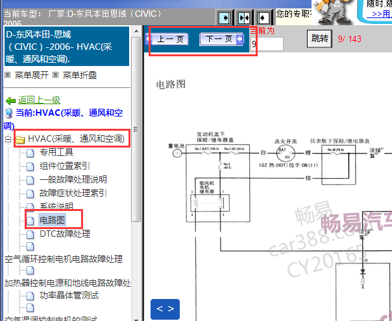
Task: Click the document icon beside 组件位置索引
Action: point(31,166)
